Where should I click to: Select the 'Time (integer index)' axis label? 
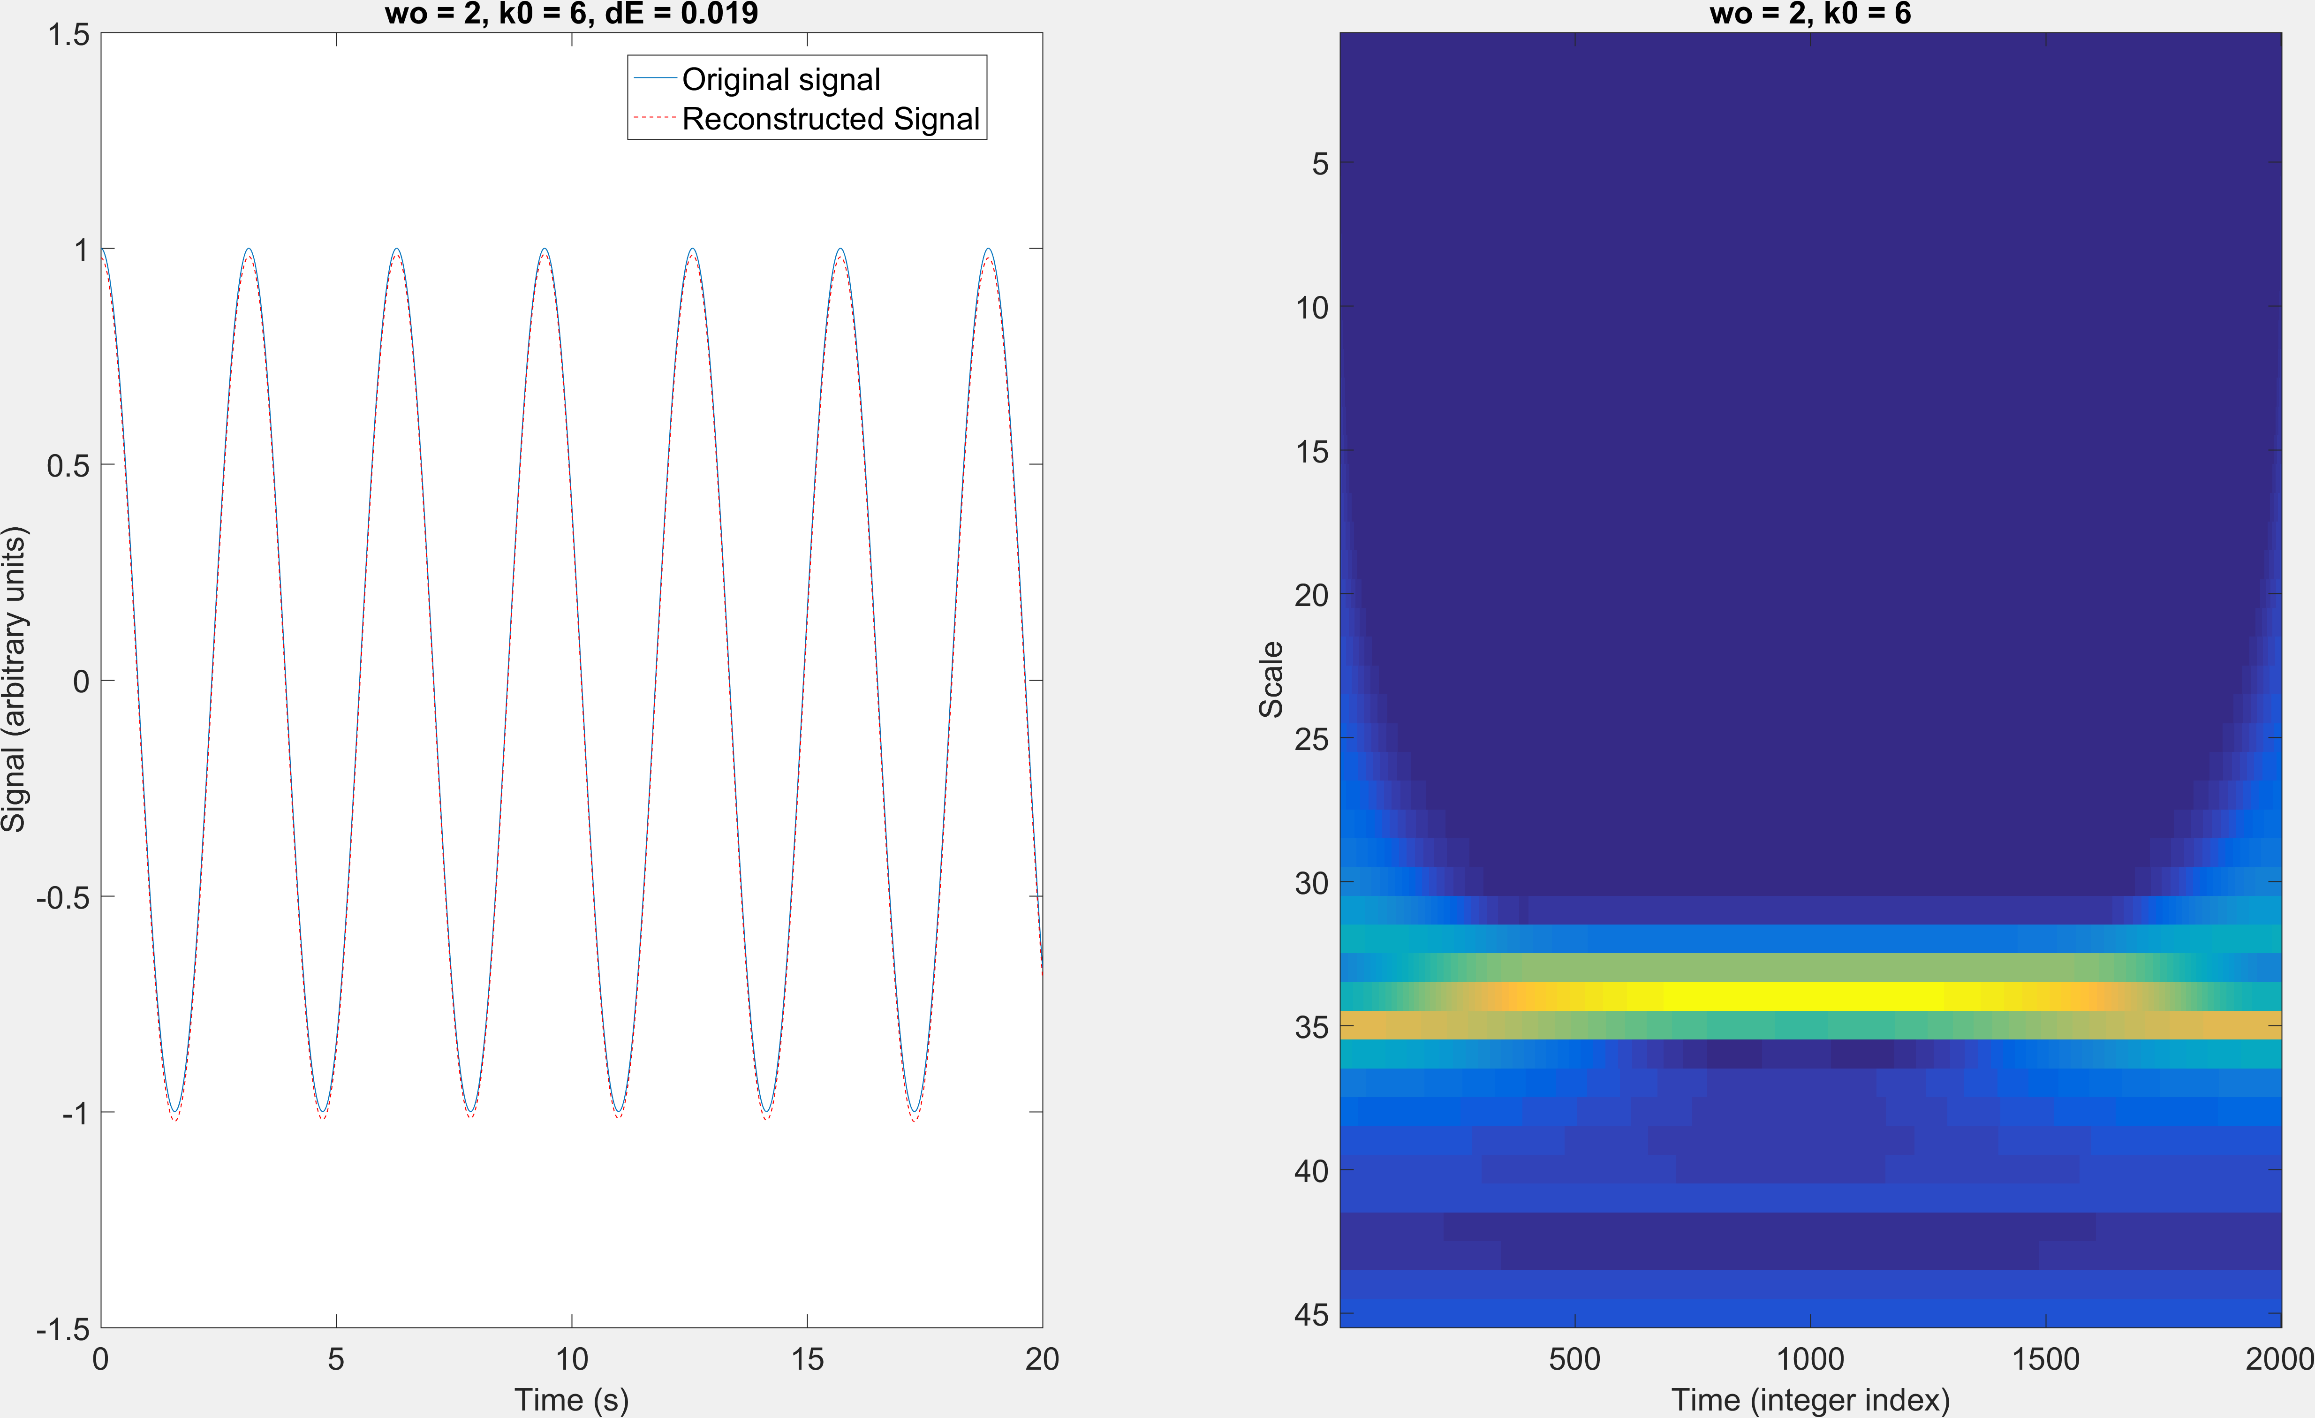pos(1810,1399)
